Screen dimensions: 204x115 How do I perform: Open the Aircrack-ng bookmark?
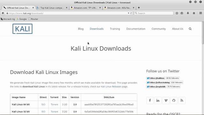tap(8, 19)
